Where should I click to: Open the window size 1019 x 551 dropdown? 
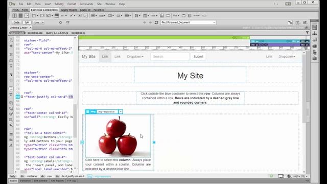click(x=300, y=176)
